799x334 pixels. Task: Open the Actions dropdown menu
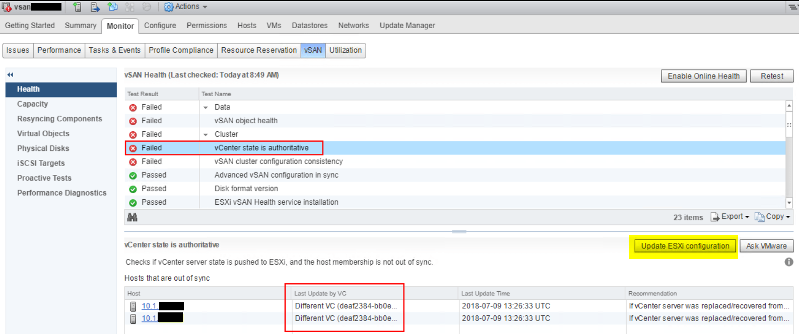[x=186, y=7]
